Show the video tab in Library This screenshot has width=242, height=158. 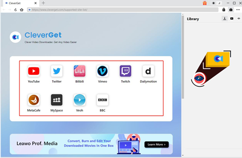click(232, 19)
